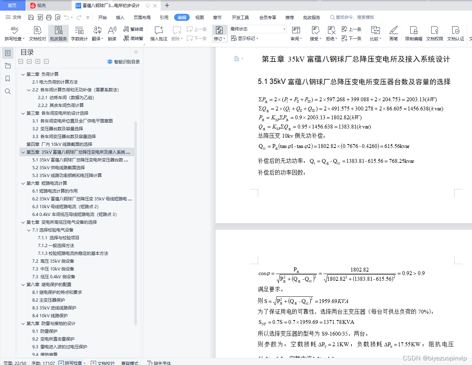Insert a comment with 插入批注

click(x=158, y=34)
